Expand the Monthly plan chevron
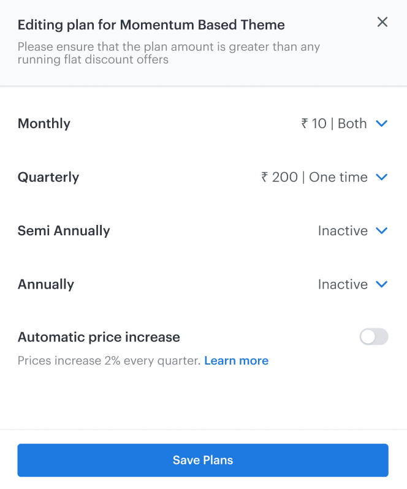 click(381, 124)
